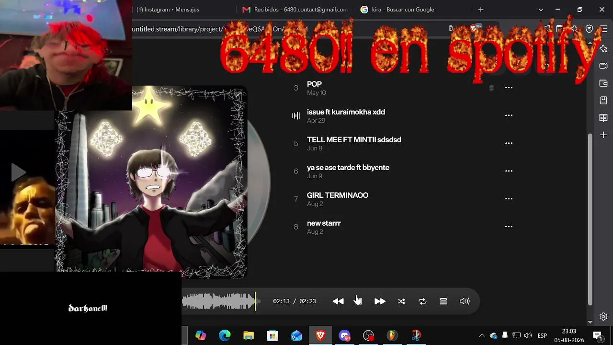Play the track GIRL TERMINAOO
This screenshot has width=613, height=345.
[x=338, y=195]
